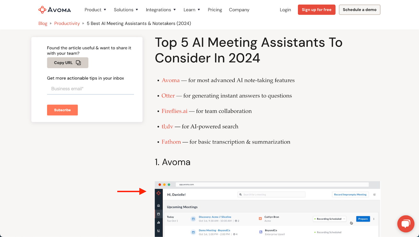The width and height of the screenshot is (419, 237).
Task: Click the orange star icon next to Caitlyn Bran
Action: point(260,218)
